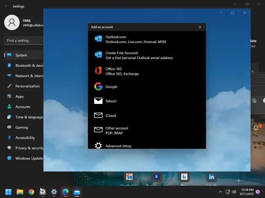
Task: Click the Outlook.com, Live.com, Hotmail, MSN text
Action: coord(136,42)
